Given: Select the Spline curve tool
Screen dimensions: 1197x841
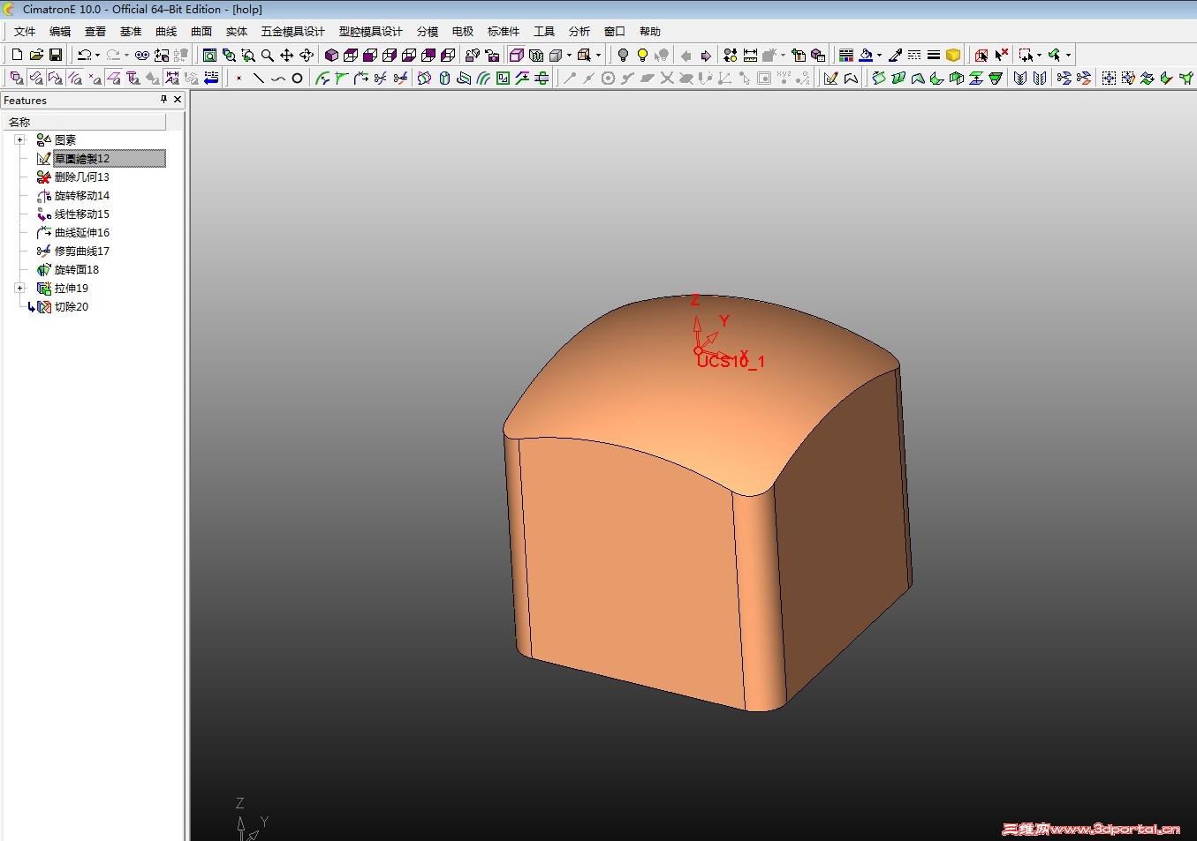Looking at the screenshot, I should pos(278,79).
